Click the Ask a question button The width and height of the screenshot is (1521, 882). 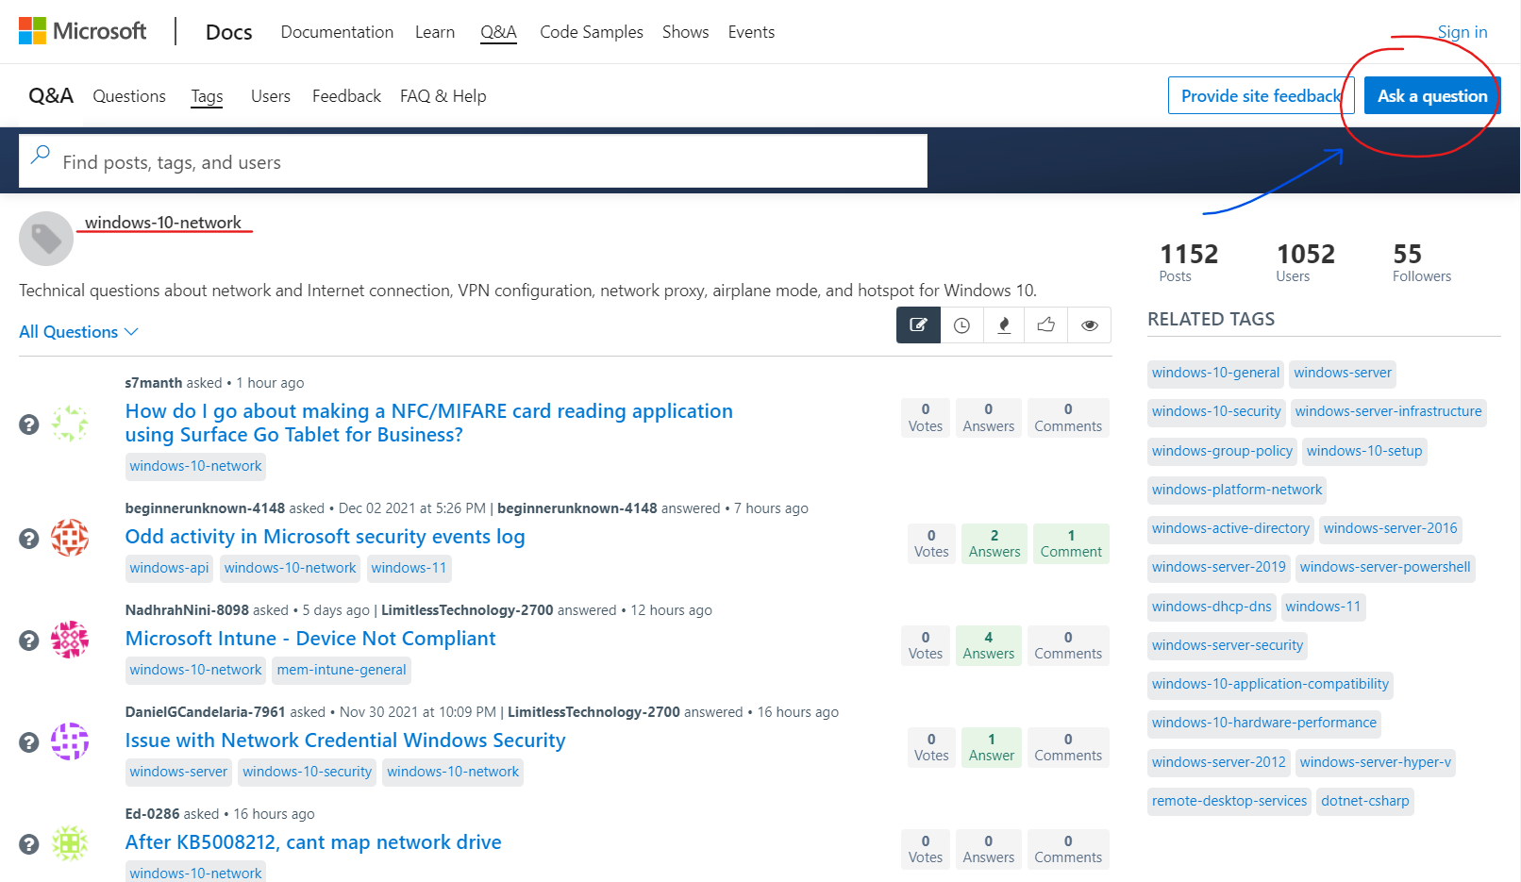1432,95
